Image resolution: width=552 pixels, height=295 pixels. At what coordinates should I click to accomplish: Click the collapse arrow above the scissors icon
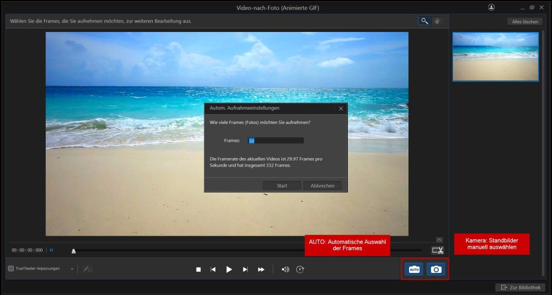439,239
